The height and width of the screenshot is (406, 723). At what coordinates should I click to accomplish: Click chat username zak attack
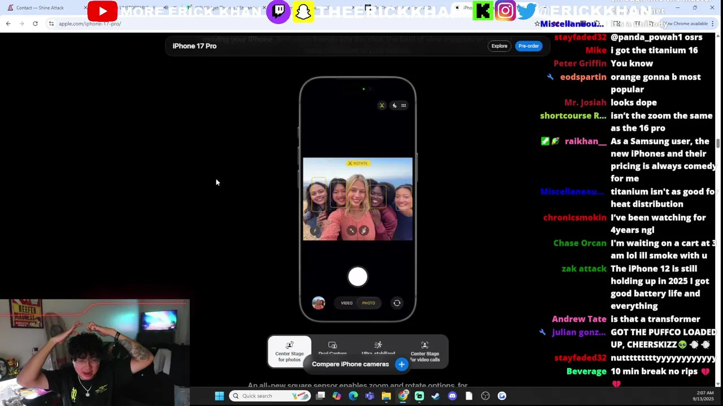(584, 269)
